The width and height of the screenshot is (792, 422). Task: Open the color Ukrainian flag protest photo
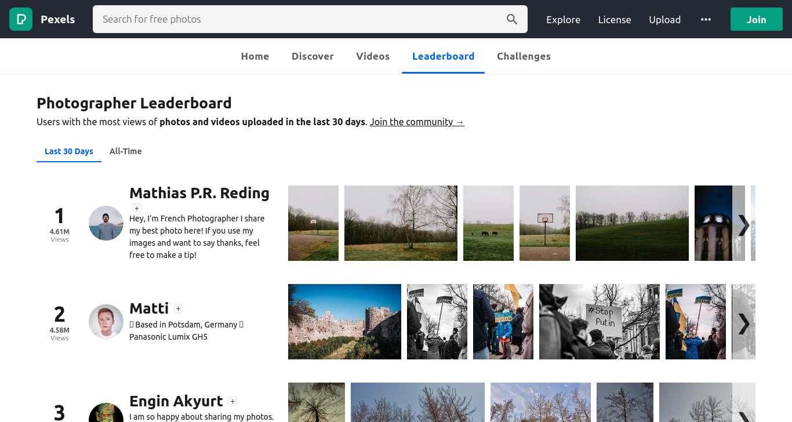coord(696,322)
